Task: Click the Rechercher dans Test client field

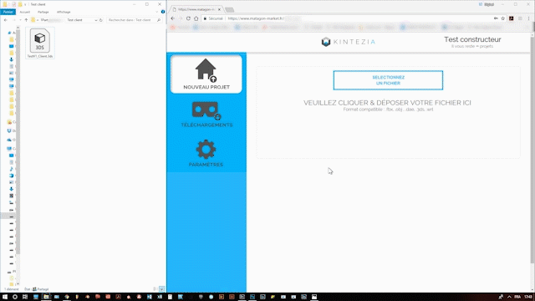Action: coord(134,20)
